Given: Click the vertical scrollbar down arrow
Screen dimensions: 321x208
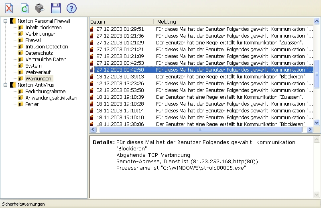Looking at the screenshot, I should tap(317, 123).
